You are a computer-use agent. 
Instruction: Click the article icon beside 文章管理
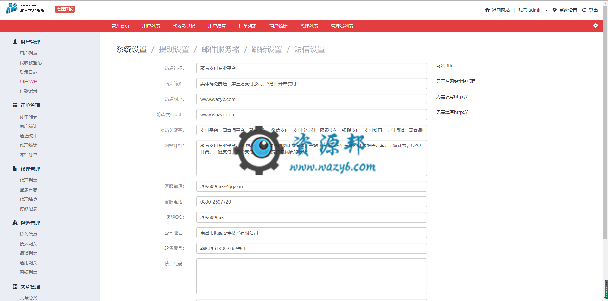(x=15, y=286)
